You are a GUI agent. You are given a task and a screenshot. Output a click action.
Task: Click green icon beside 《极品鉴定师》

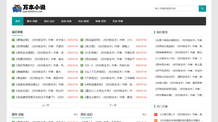click(x=82, y=40)
